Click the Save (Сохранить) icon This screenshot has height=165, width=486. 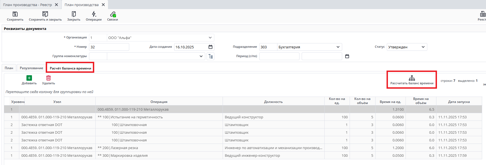point(15,14)
